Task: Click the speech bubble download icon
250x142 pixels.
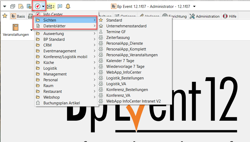Action: tap(60, 6)
